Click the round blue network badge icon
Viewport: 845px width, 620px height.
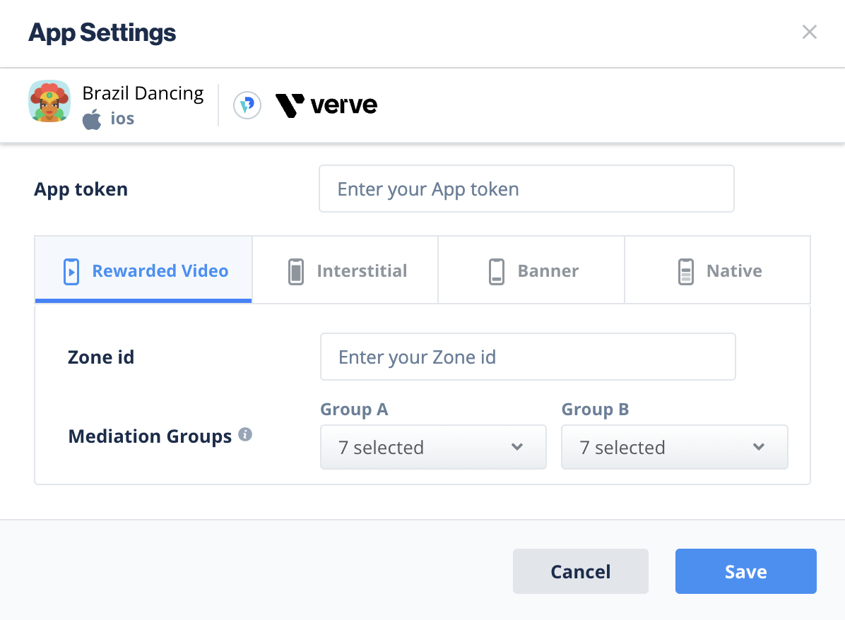pos(247,105)
